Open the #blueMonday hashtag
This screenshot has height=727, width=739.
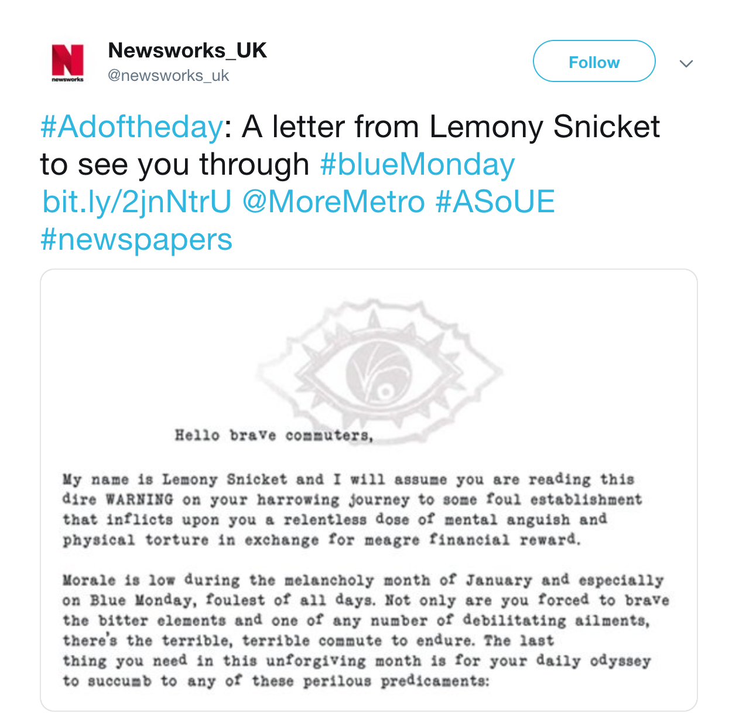(418, 164)
